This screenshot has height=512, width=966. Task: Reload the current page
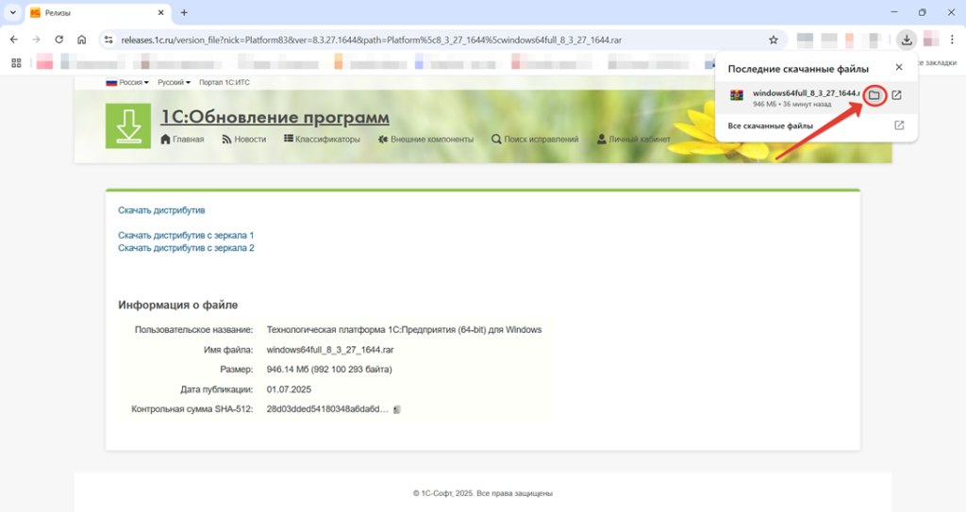(x=59, y=40)
